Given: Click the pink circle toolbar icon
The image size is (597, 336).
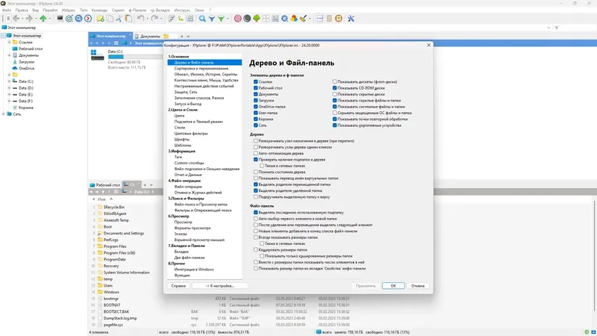Looking at the screenshot, I should click(237, 18).
